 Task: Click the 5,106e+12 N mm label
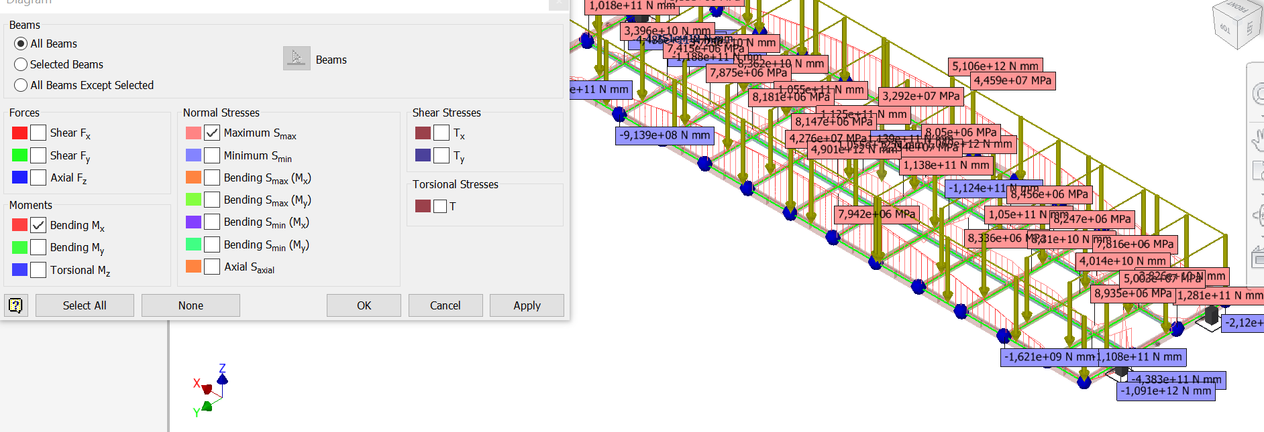coord(995,66)
